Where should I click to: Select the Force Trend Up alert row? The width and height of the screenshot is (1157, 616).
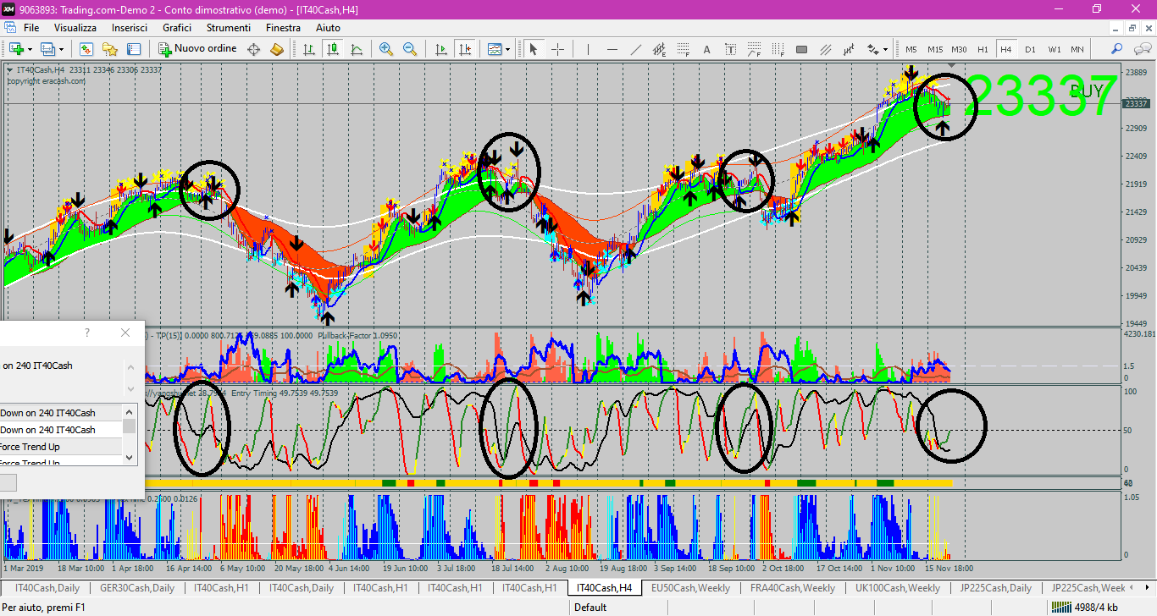(61, 447)
